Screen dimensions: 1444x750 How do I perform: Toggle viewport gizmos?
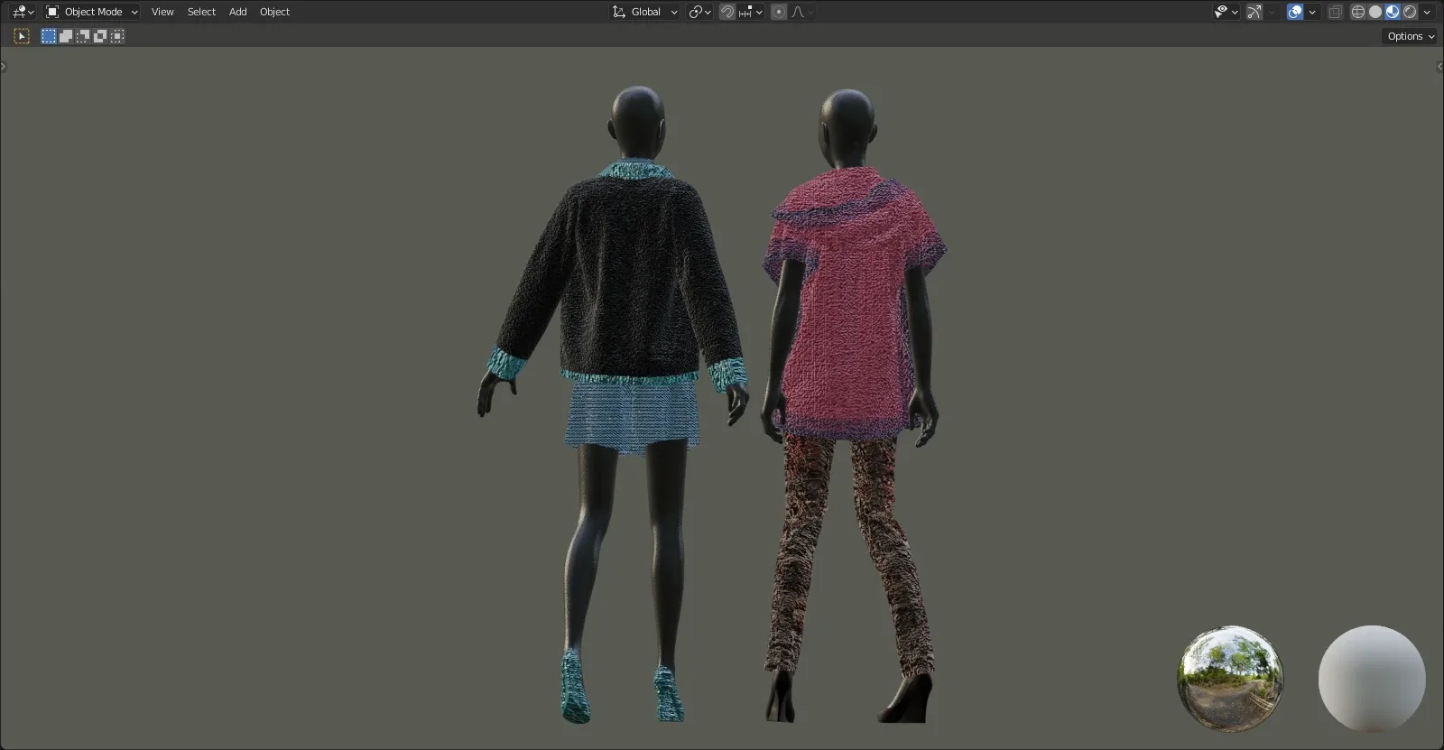pyautogui.click(x=1254, y=12)
